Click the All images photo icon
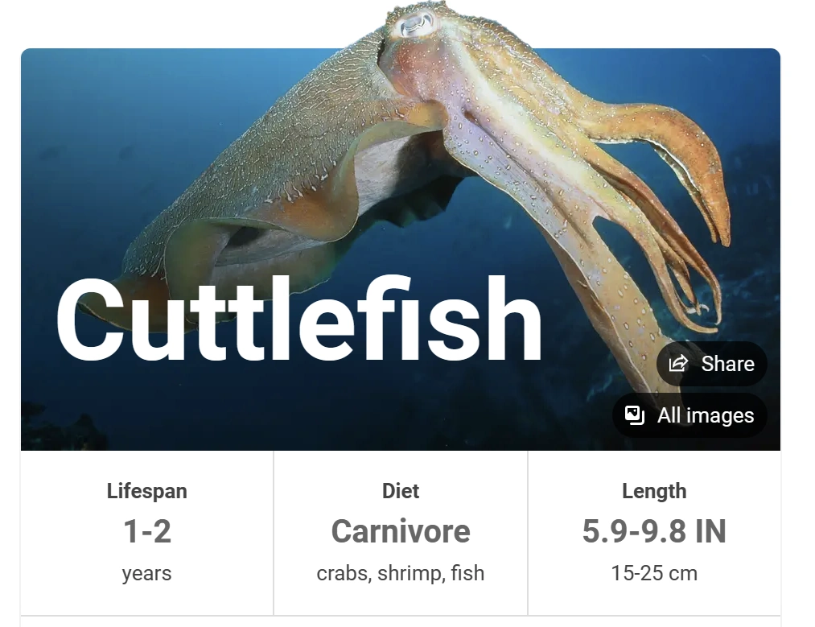The height and width of the screenshot is (627, 815). coord(635,415)
